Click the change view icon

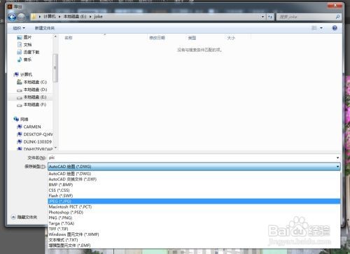click(x=314, y=28)
